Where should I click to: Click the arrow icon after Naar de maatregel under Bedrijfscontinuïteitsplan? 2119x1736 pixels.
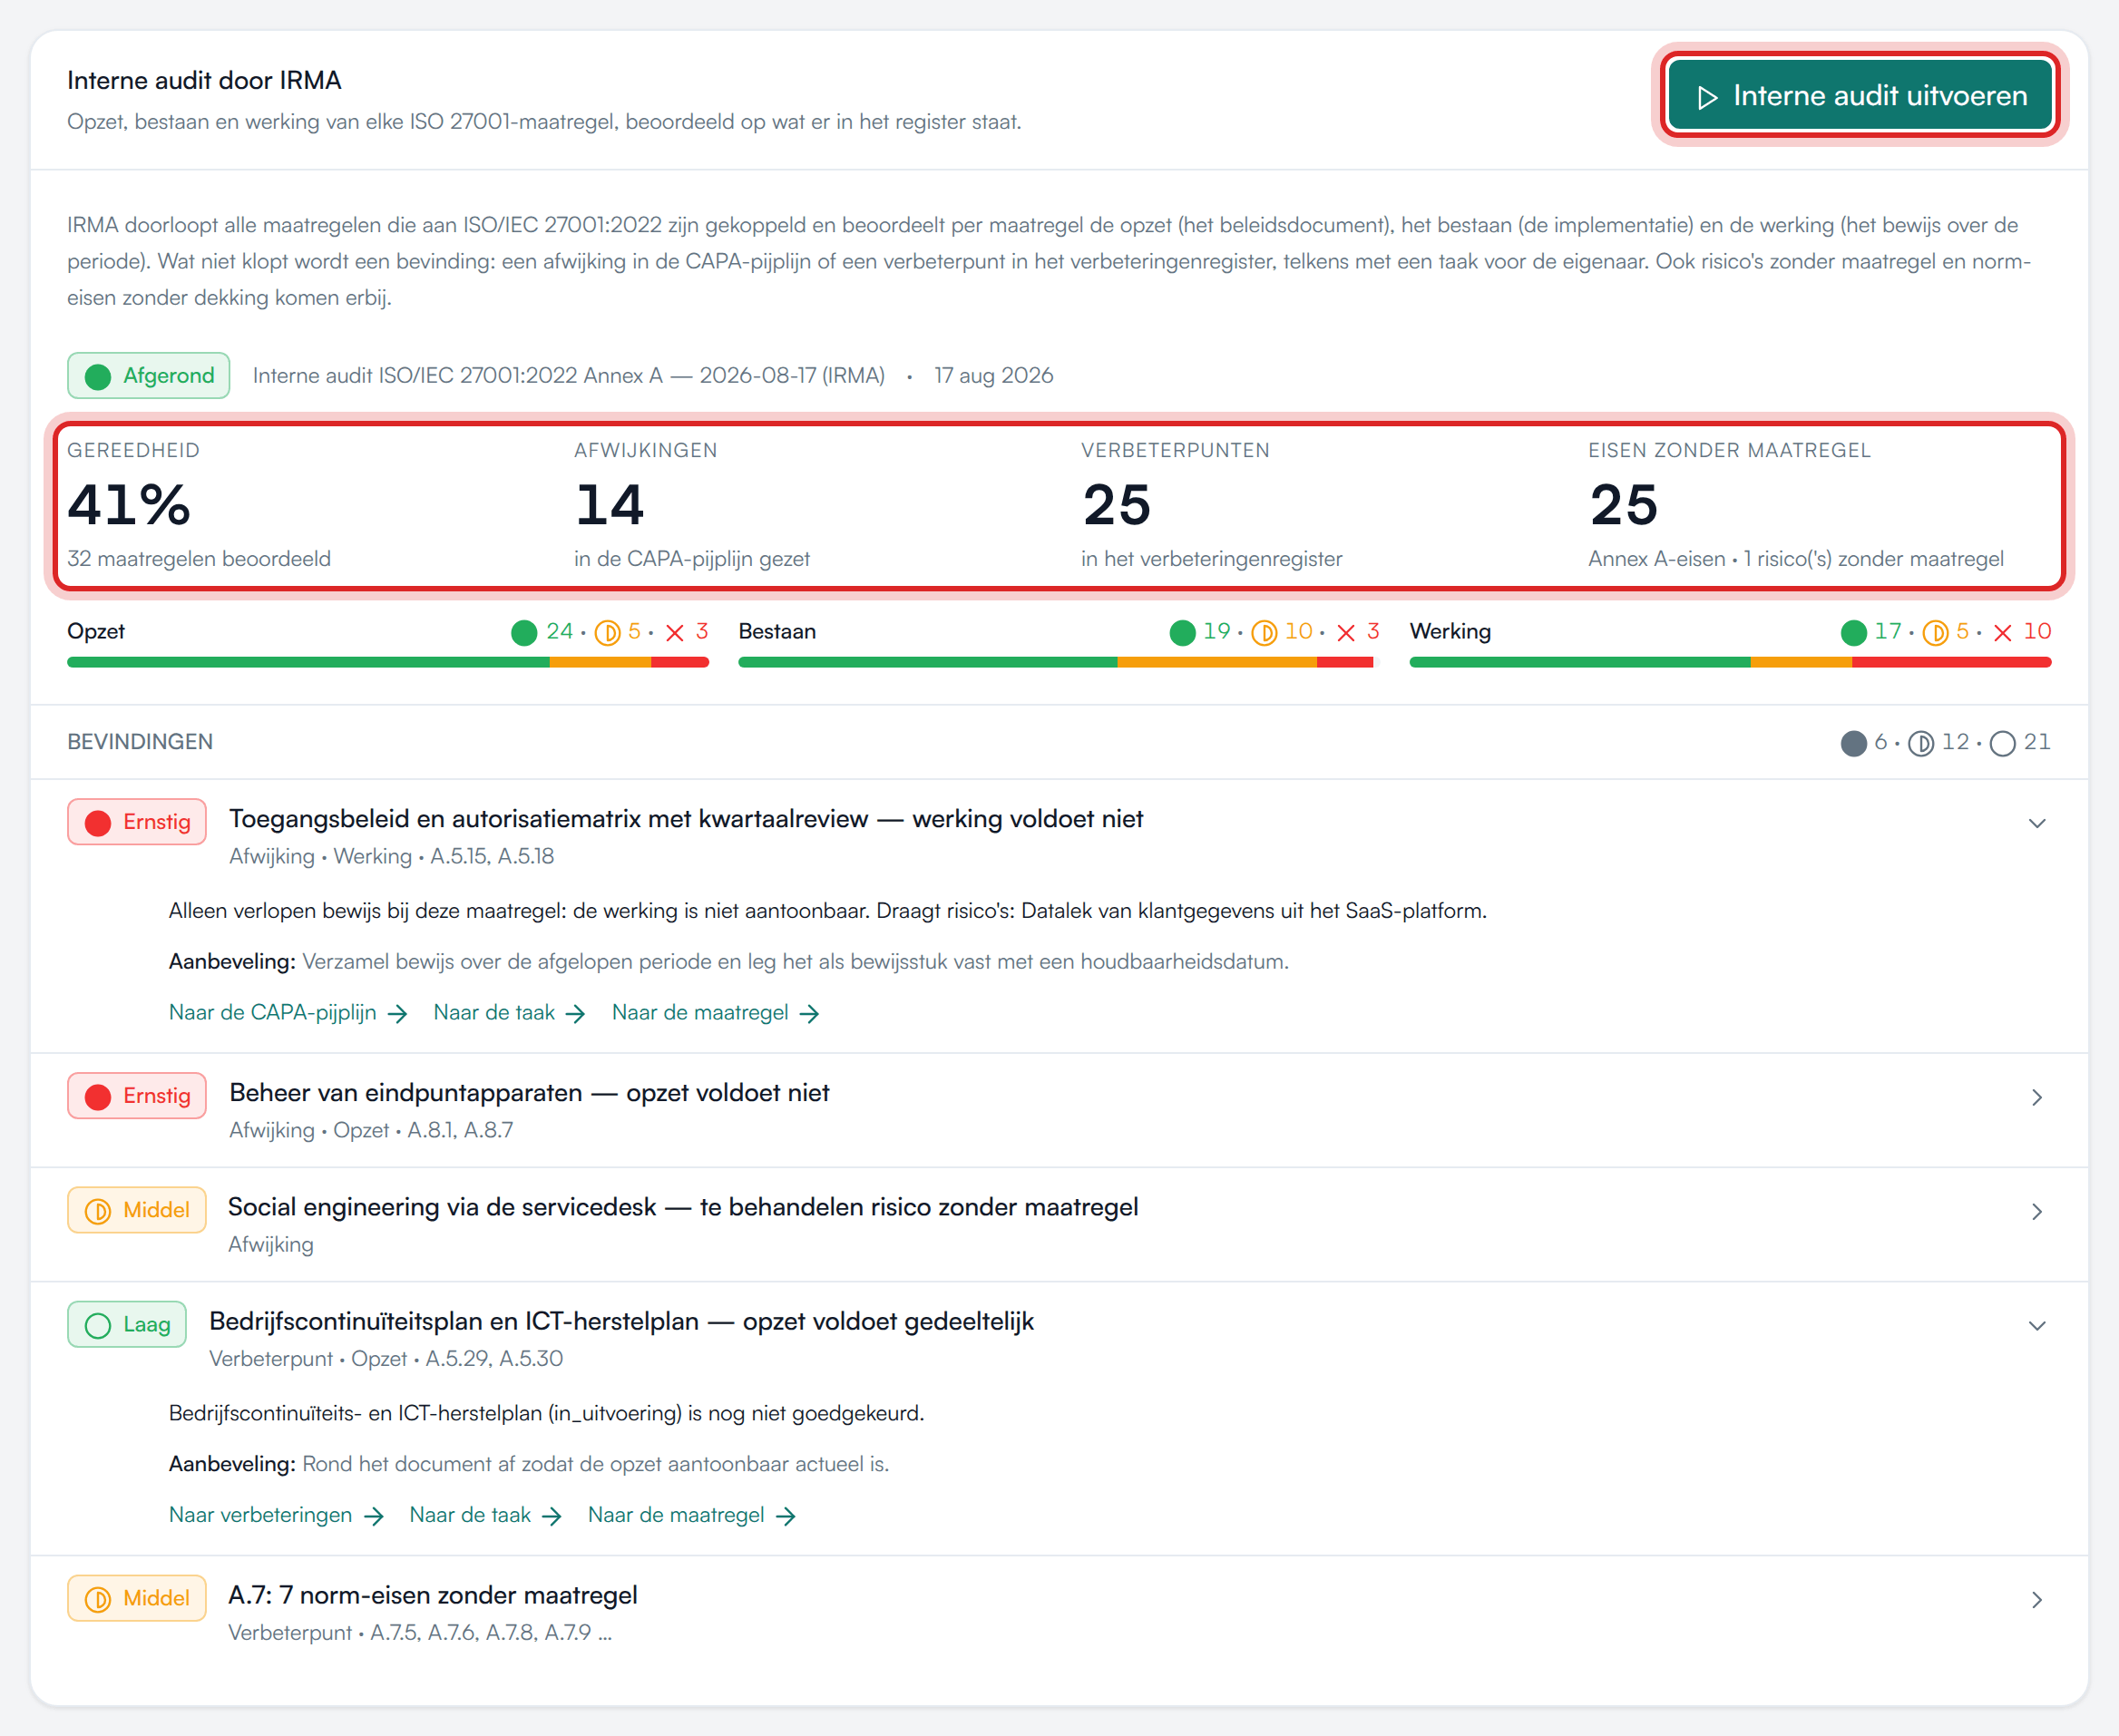tap(786, 1517)
